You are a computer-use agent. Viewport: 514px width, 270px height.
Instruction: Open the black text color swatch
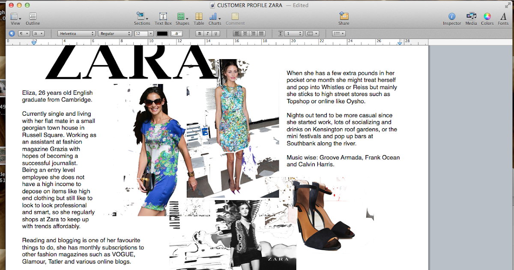[162, 33]
